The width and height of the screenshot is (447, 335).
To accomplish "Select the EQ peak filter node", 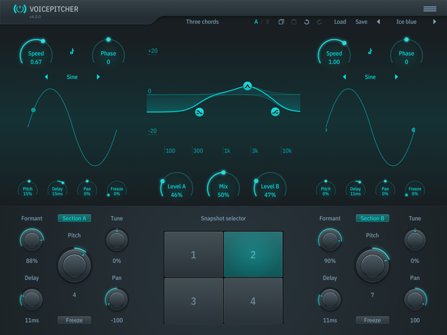I will [x=248, y=86].
